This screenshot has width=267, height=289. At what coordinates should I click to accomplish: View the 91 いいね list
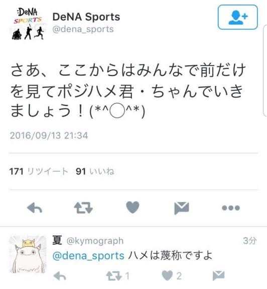(95, 172)
